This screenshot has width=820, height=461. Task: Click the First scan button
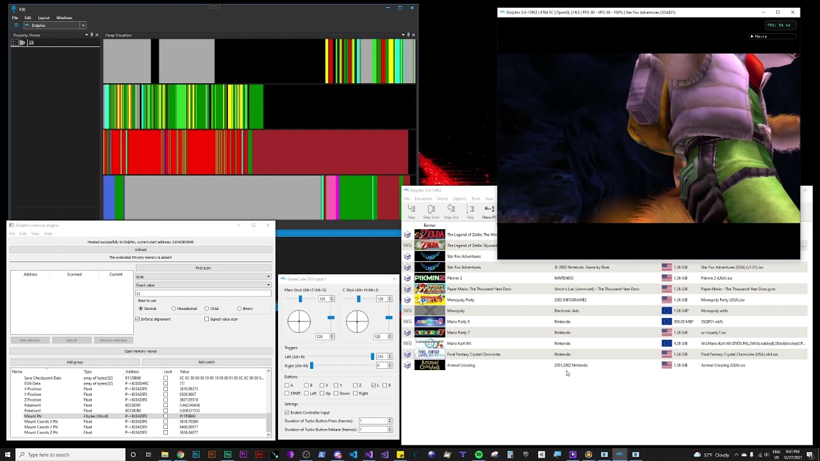[x=203, y=268]
